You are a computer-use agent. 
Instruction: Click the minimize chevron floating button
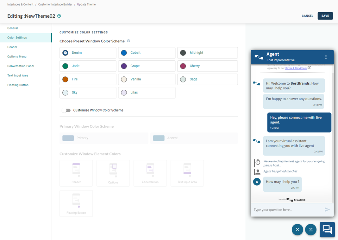[x=311, y=230]
